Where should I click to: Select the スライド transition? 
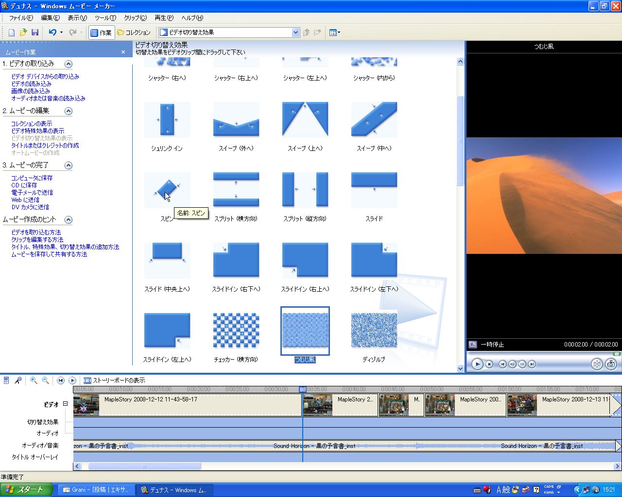(374, 190)
